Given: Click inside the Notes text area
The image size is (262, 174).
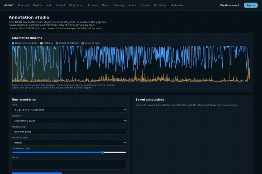Looking at the screenshot, I should (69, 164).
